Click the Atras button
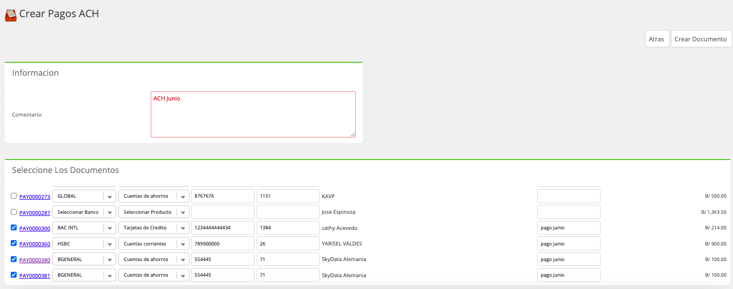The image size is (733, 289). [x=657, y=39]
